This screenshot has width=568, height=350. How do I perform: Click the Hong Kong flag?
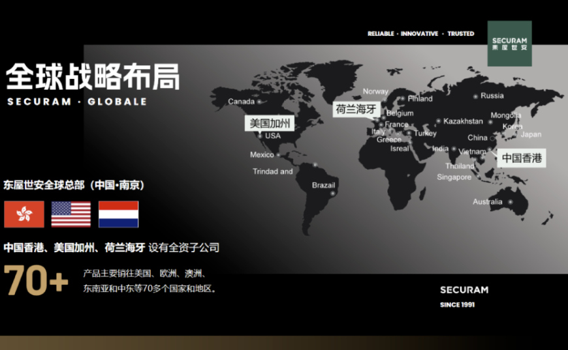tap(24, 214)
